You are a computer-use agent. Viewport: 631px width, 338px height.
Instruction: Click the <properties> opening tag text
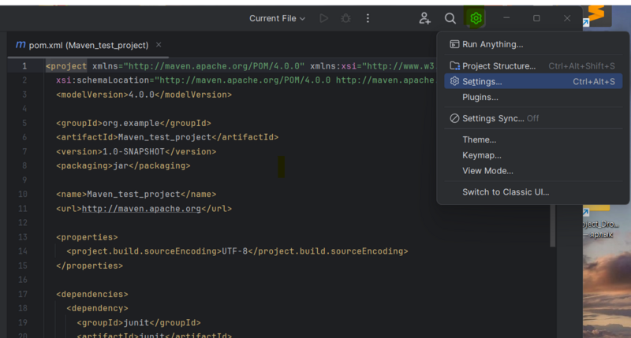click(x=87, y=237)
